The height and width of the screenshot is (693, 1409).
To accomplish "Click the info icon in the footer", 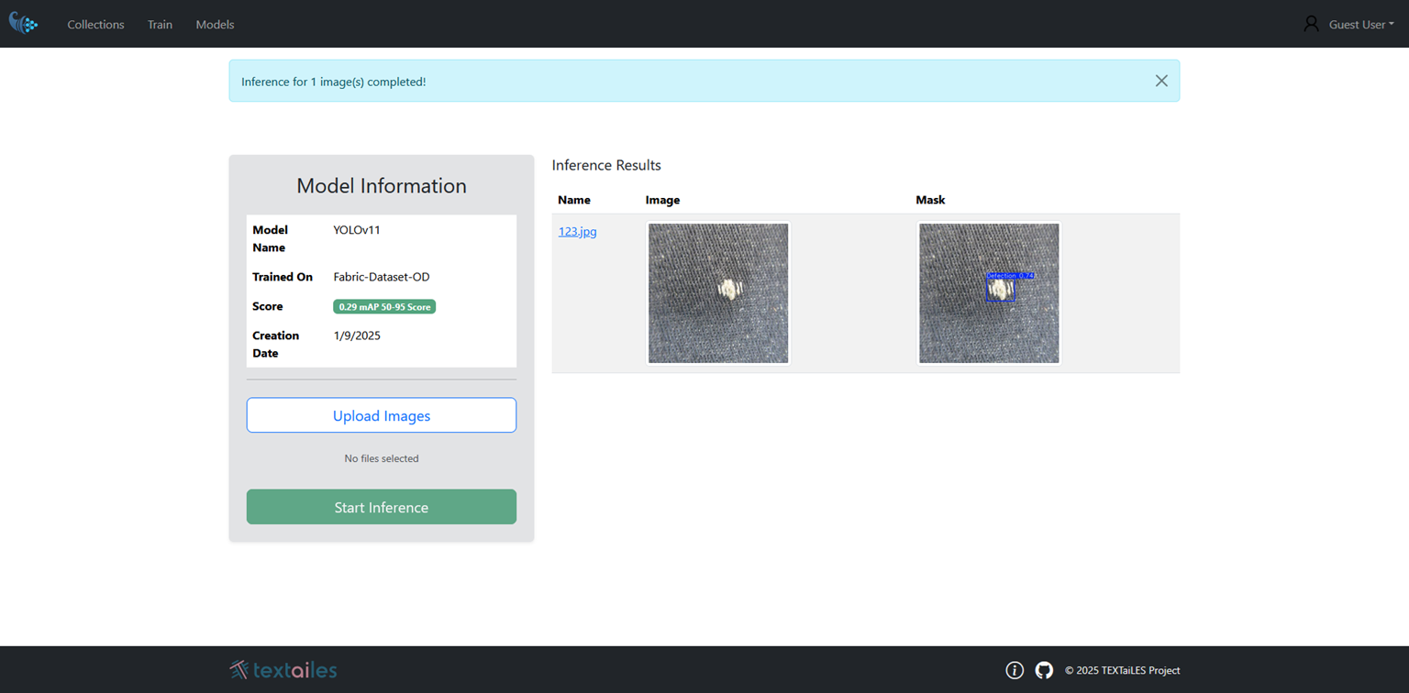I will [1015, 670].
